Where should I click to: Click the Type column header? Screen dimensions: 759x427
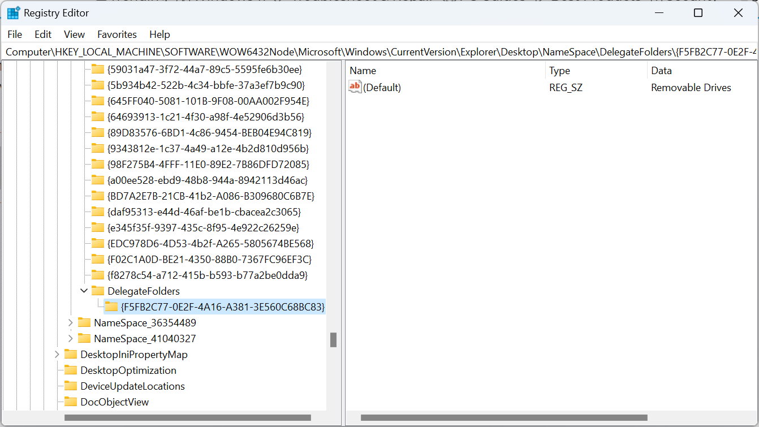pyautogui.click(x=596, y=71)
